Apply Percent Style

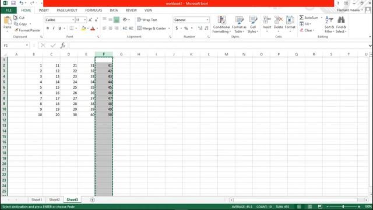186,29
